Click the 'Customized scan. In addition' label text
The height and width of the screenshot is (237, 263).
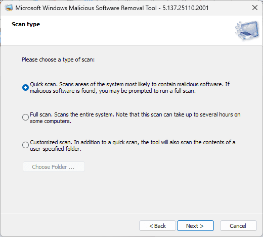(x=133, y=145)
